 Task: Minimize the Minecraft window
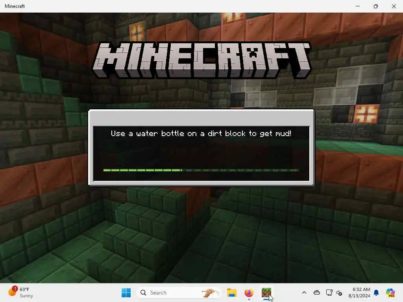point(358,6)
